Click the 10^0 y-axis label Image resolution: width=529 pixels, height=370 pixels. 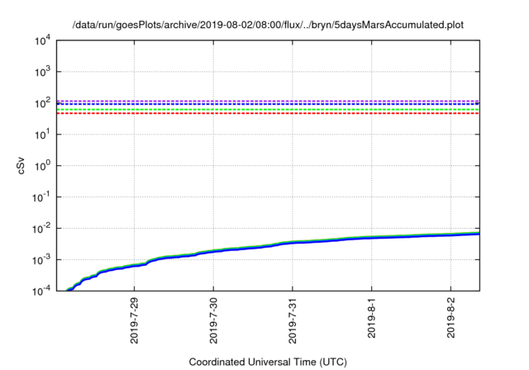pos(43,165)
